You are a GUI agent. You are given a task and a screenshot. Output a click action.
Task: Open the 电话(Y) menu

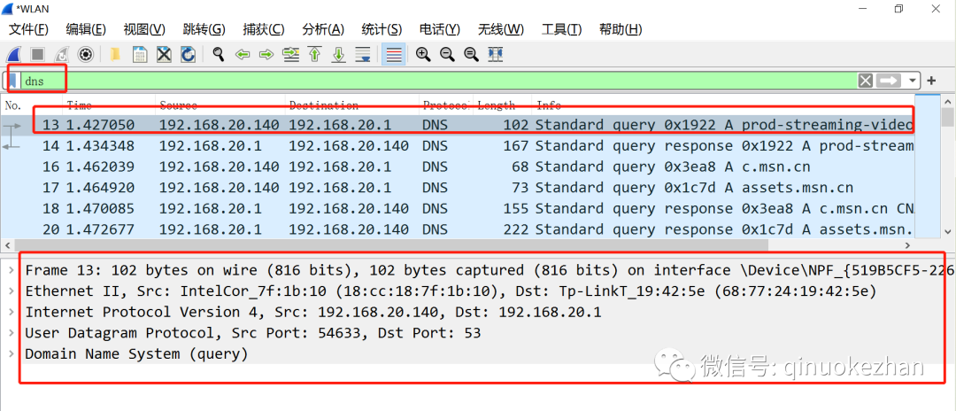[440, 29]
